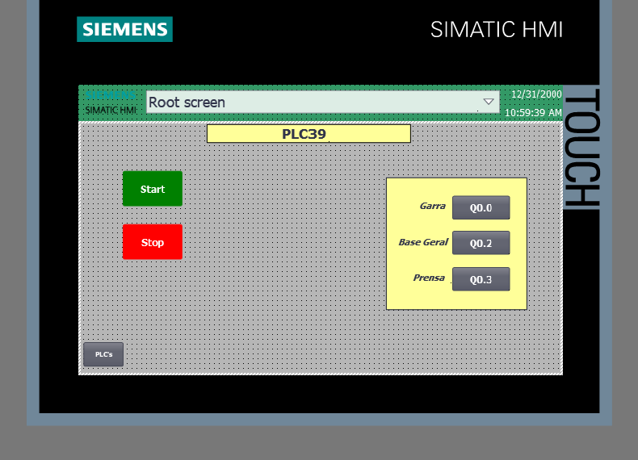Screen dimensions: 638x460
Task: Select the Prensa label text
Action: tap(429, 278)
